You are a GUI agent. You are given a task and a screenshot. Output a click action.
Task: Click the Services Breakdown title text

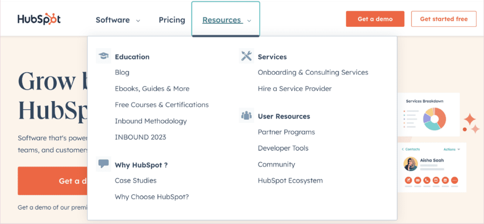coord(424,101)
